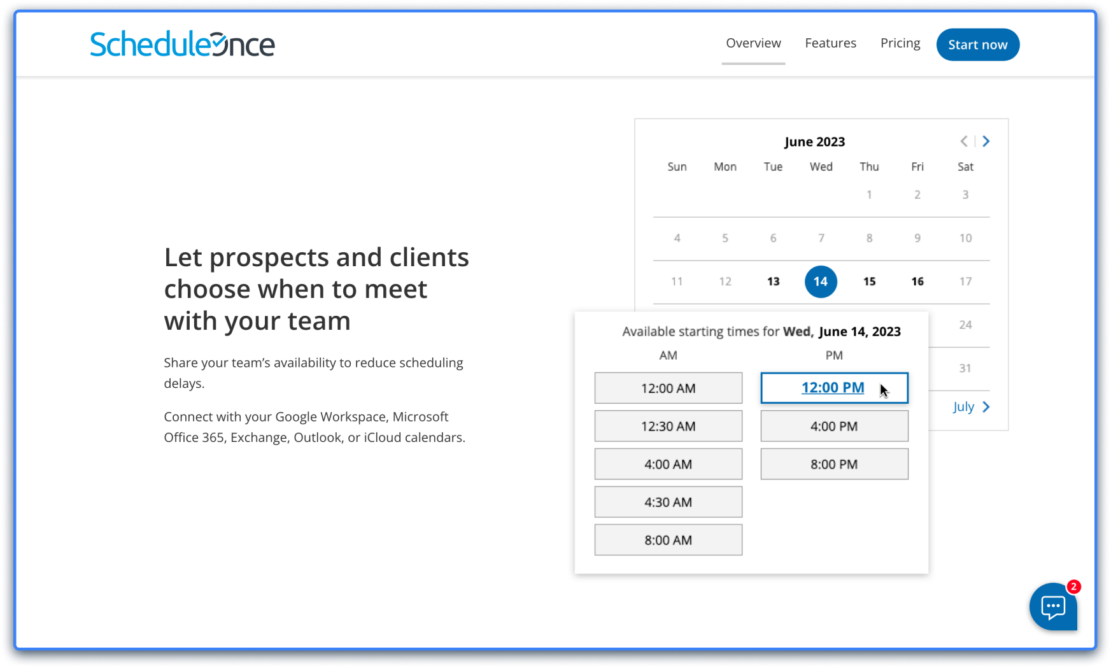
Task: Expand July using its chevron arrow
Action: point(986,406)
